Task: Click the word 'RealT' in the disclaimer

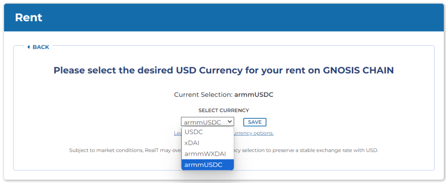Action: [x=153, y=150]
